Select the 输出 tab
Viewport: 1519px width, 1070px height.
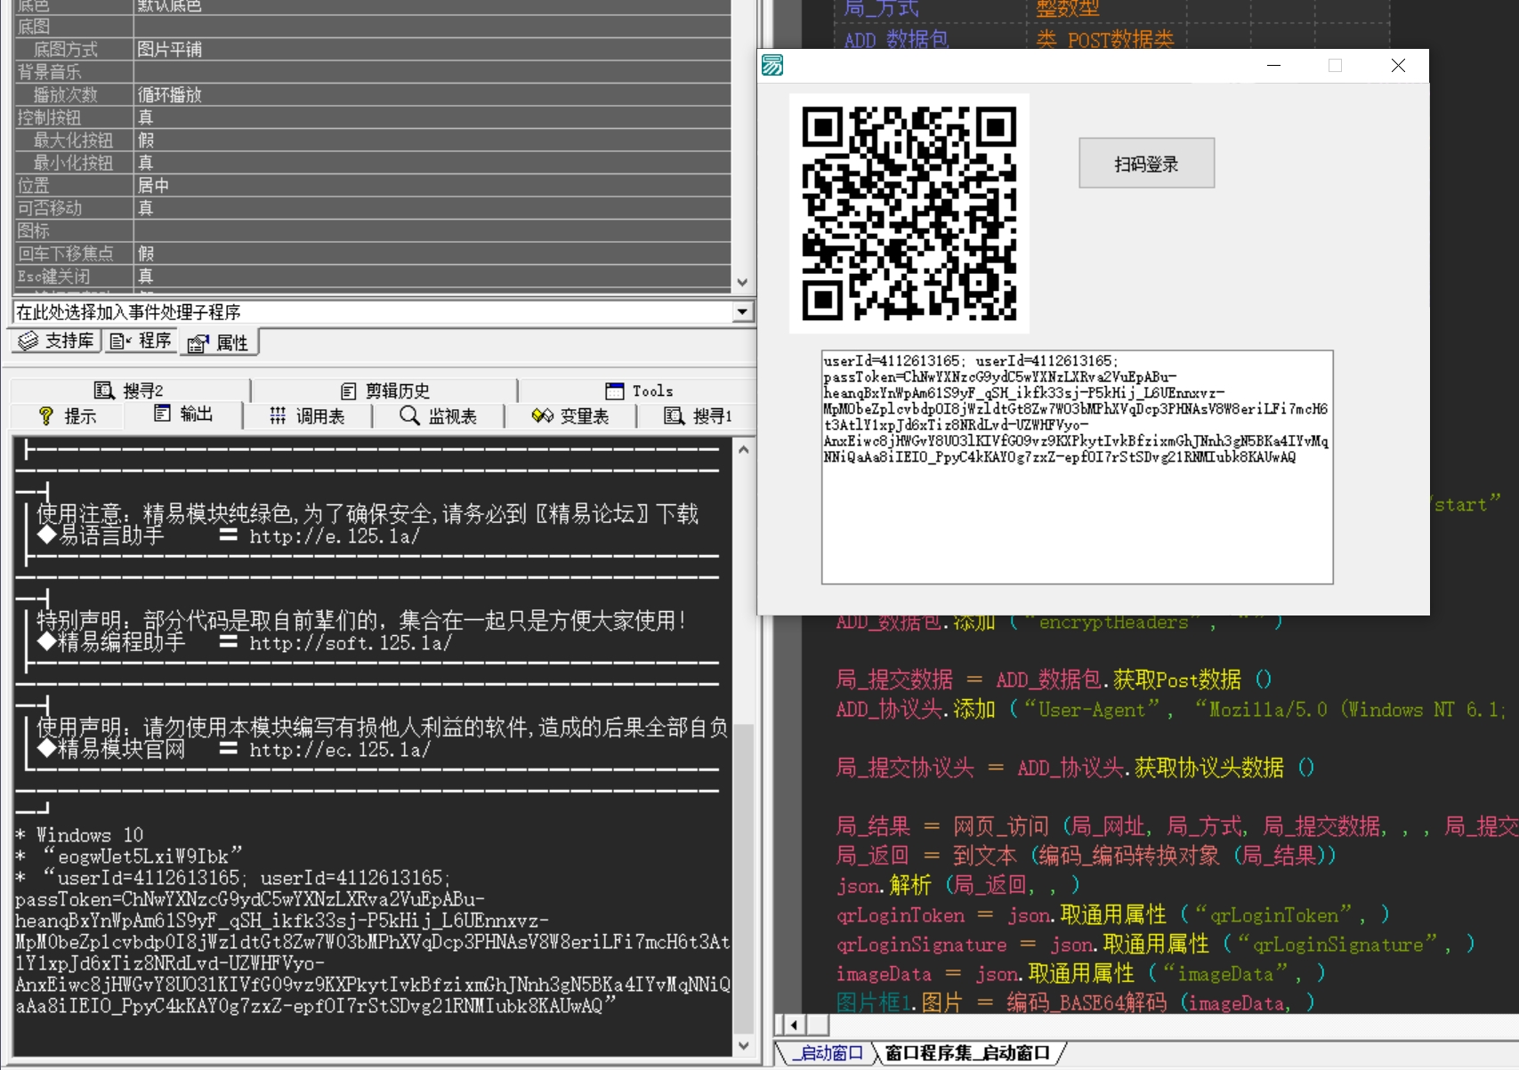[x=183, y=414]
